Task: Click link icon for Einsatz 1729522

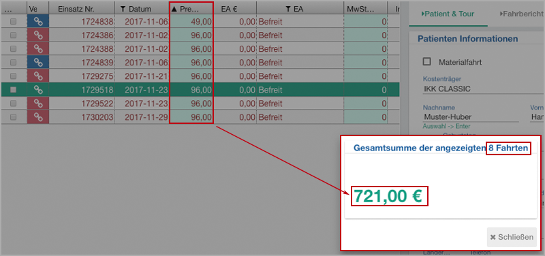Action: (x=38, y=103)
